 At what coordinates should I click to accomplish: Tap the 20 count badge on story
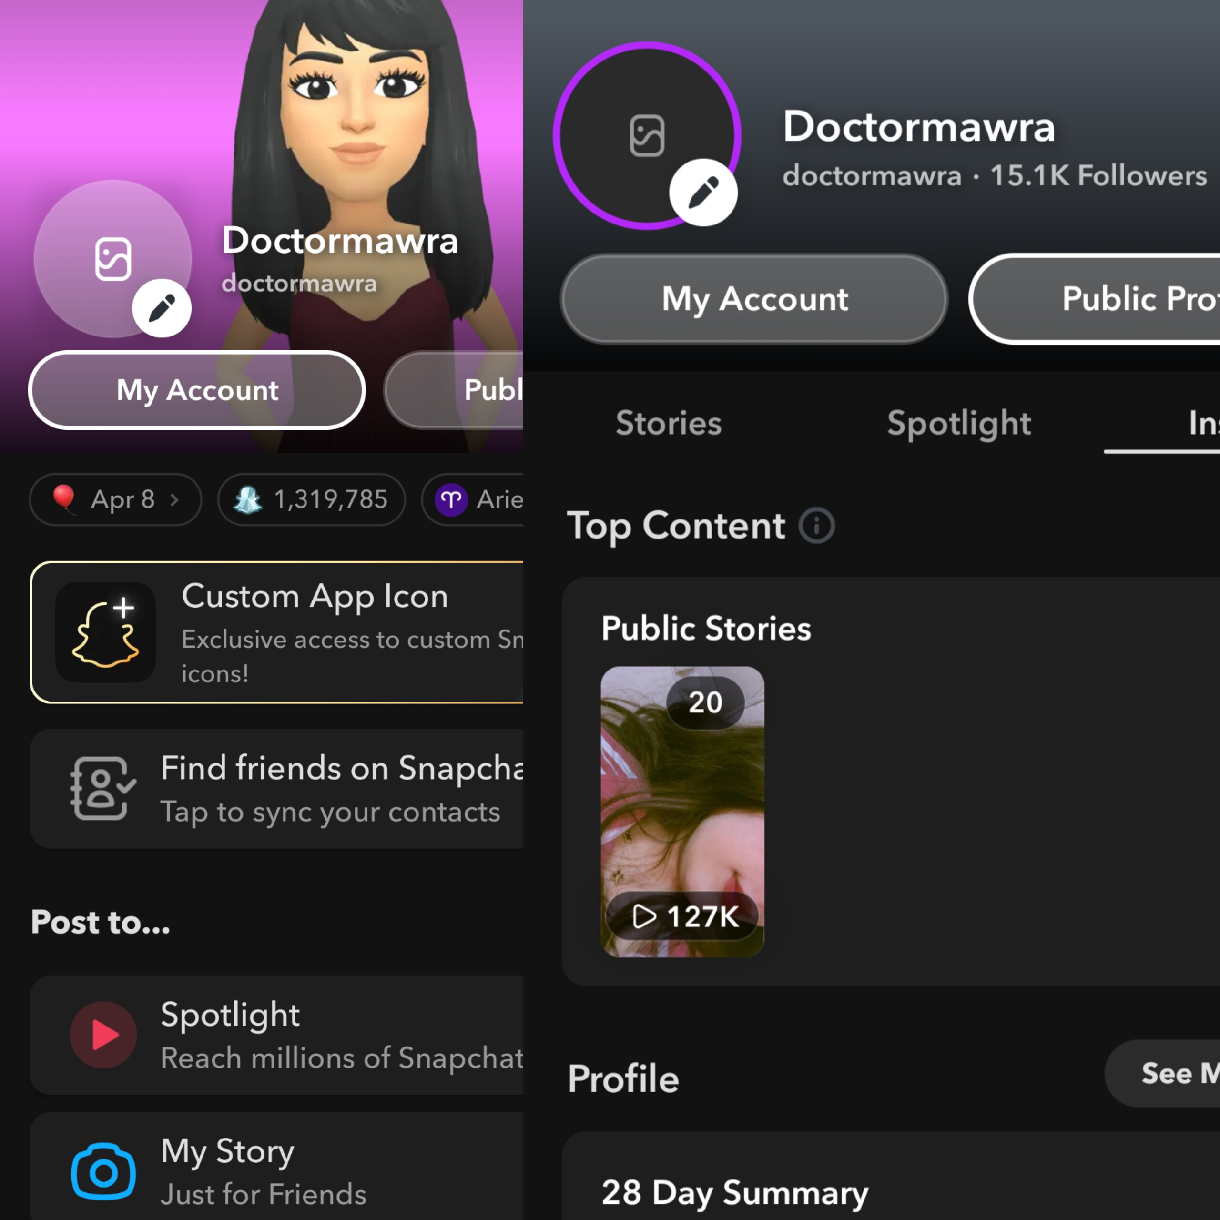pos(705,702)
